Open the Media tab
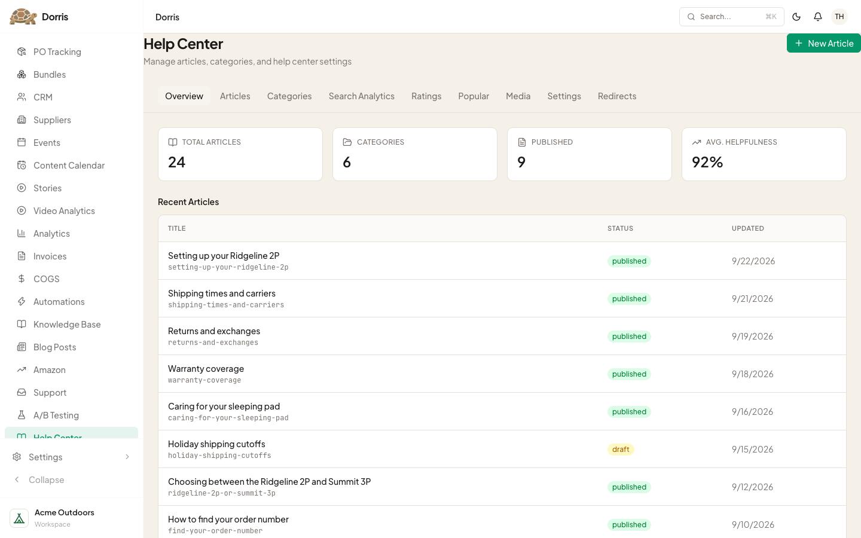861x538 pixels. pos(518,96)
